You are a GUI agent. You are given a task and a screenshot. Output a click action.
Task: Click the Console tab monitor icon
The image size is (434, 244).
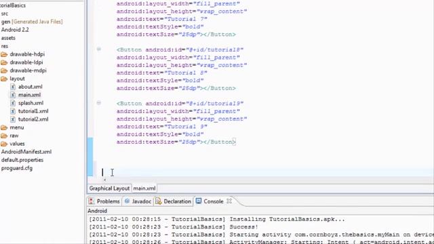[x=199, y=201]
